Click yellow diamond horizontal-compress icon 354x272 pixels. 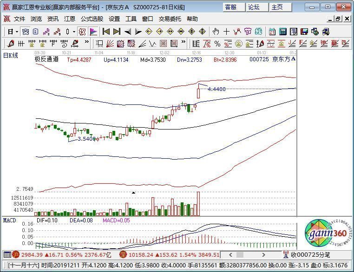click(181, 32)
